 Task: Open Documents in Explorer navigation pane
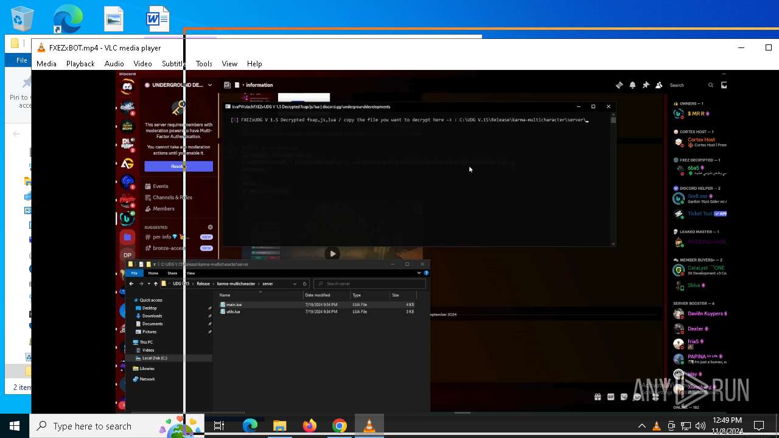click(x=152, y=324)
